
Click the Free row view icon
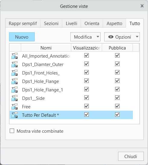click(x=14, y=106)
